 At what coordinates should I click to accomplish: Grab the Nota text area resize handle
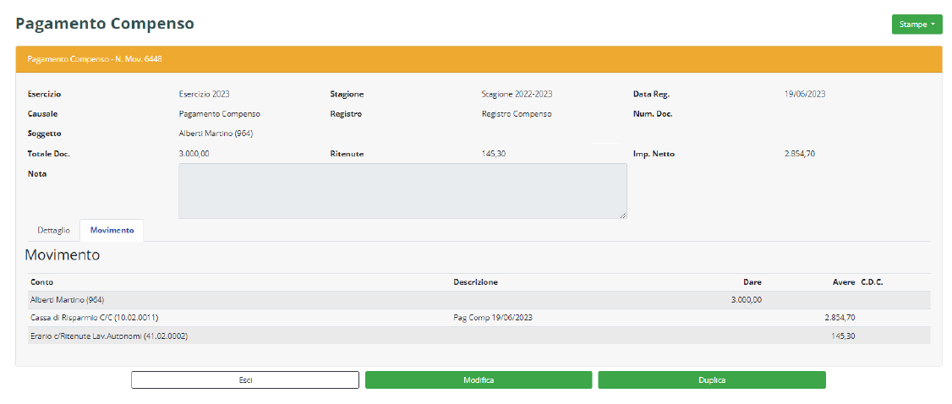click(x=623, y=215)
